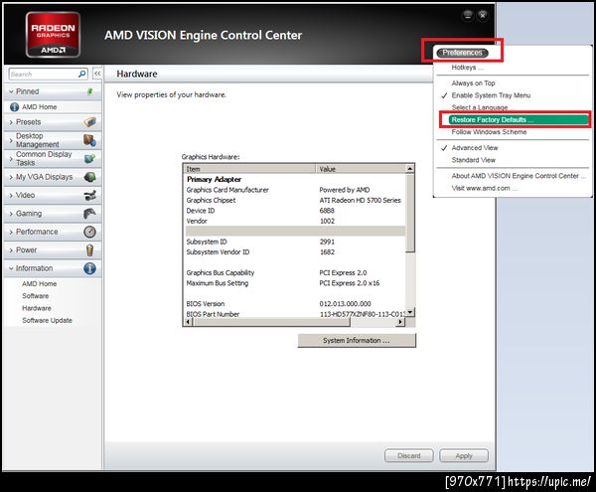Click the Performance gauge icon
596x492 pixels.
89,232
